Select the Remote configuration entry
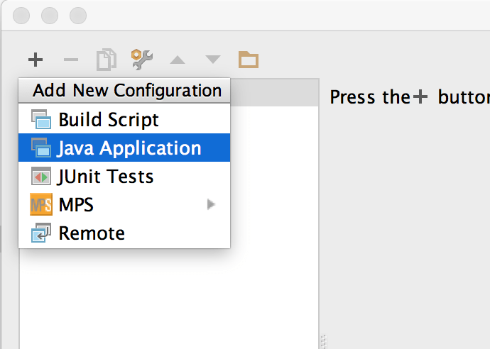This screenshot has height=349, width=490. (92, 233)
